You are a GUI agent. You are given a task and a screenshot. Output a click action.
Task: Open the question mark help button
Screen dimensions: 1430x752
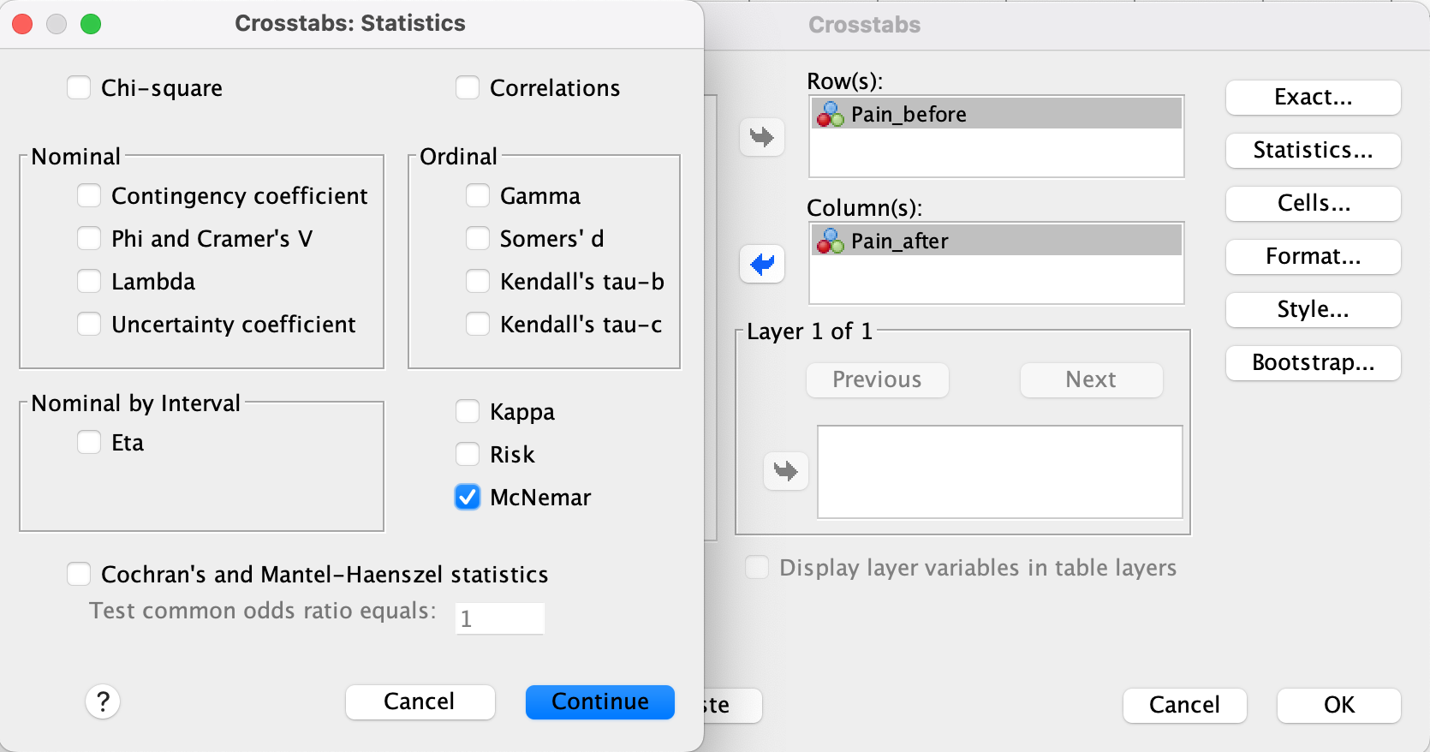[103, 701]
